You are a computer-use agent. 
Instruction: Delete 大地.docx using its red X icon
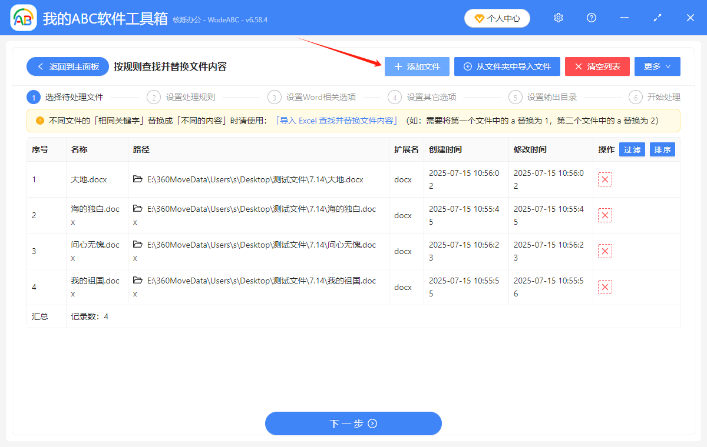tap(605, 179)
